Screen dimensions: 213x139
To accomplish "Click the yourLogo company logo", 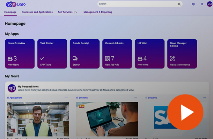I will (x=16, y=4).
